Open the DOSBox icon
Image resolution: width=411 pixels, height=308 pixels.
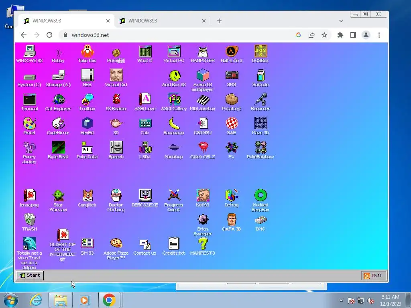(x=260, y=51)
